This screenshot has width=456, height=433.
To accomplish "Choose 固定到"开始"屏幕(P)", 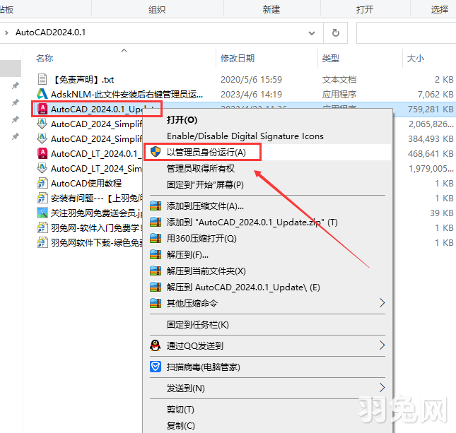I will click(x=205, y=185).
